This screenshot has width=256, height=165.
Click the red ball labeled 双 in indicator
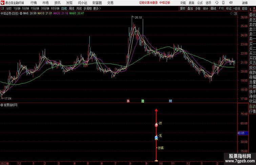tap(156, 125)
